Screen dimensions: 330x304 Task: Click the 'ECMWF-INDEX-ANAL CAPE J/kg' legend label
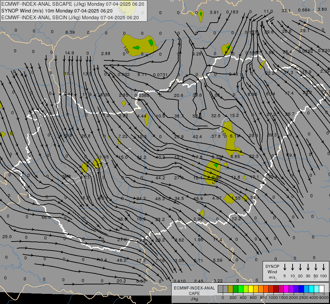click(194, 293)
